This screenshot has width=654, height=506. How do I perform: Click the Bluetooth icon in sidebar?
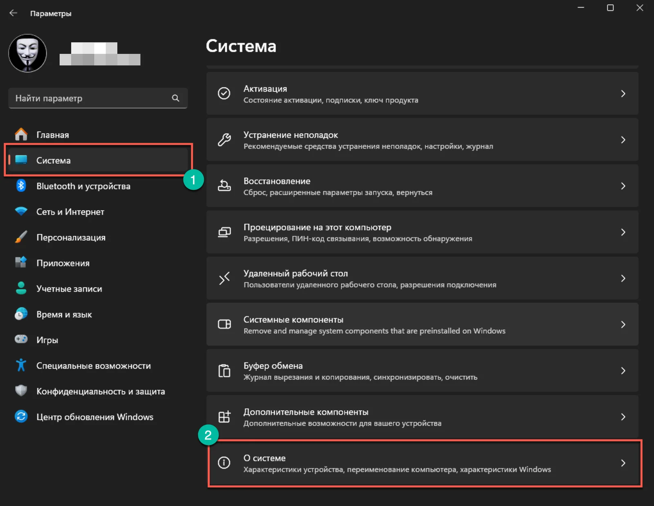click(21, 186)
